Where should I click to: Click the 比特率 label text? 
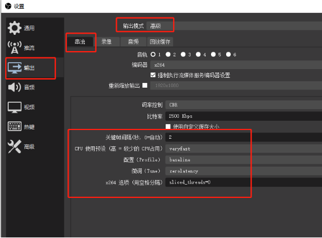click(x=155, y=117)
